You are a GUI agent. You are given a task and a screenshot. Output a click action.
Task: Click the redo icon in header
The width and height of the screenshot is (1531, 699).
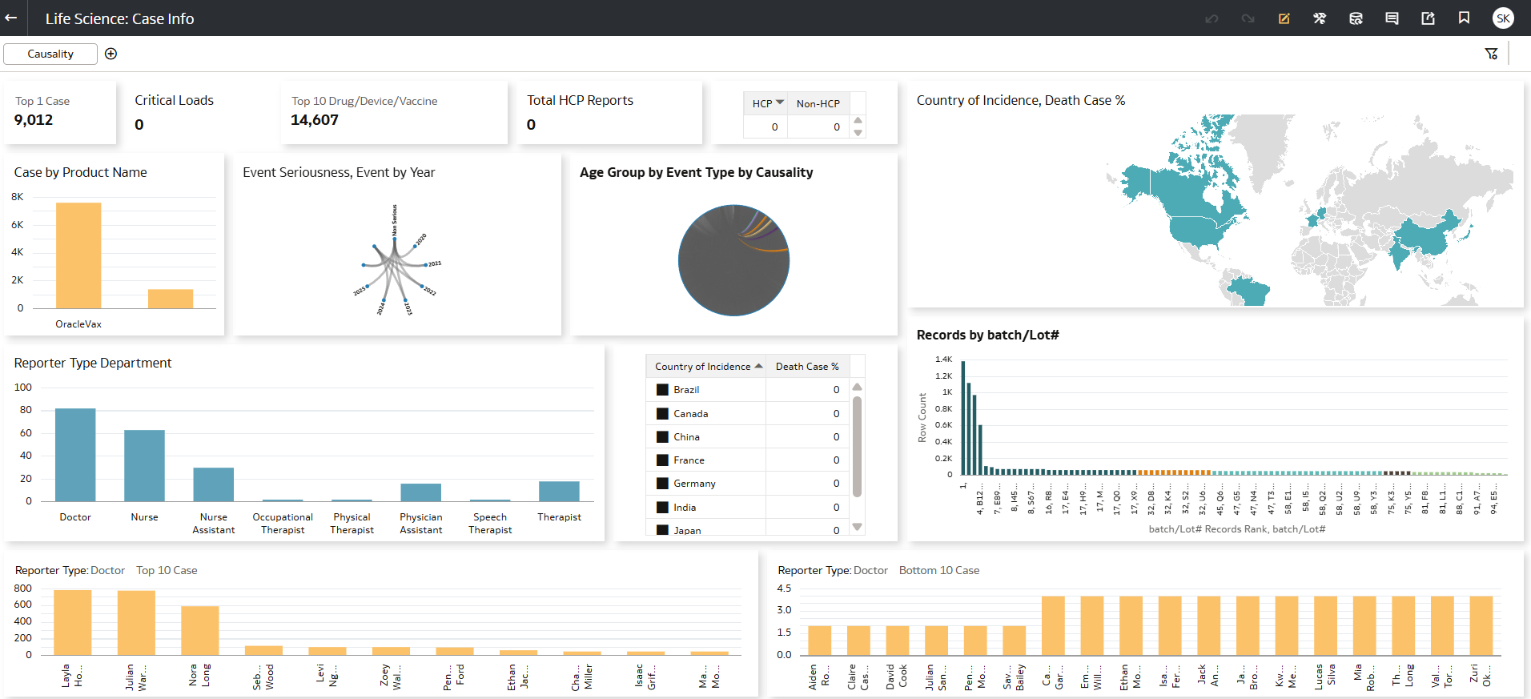point(1248,18)
